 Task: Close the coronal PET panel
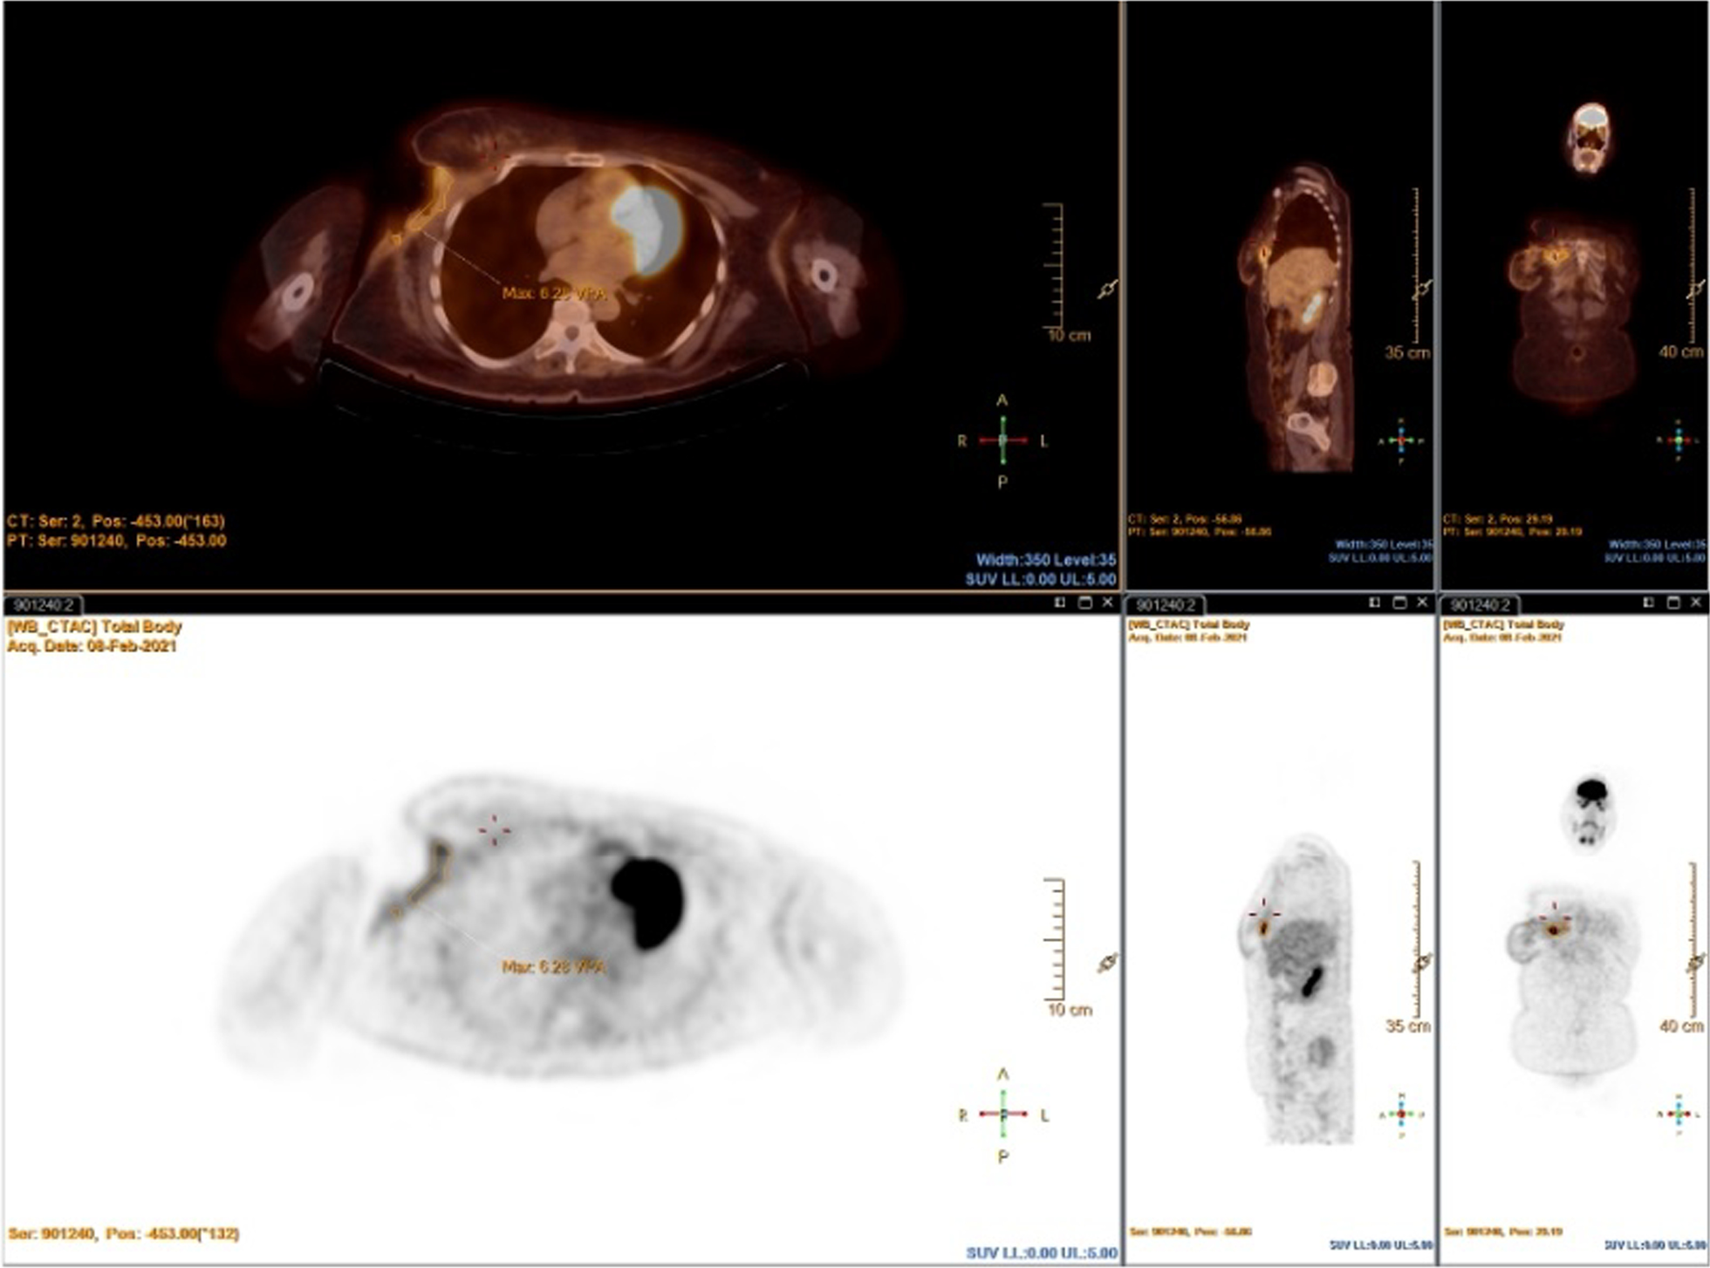[1696, 603]
